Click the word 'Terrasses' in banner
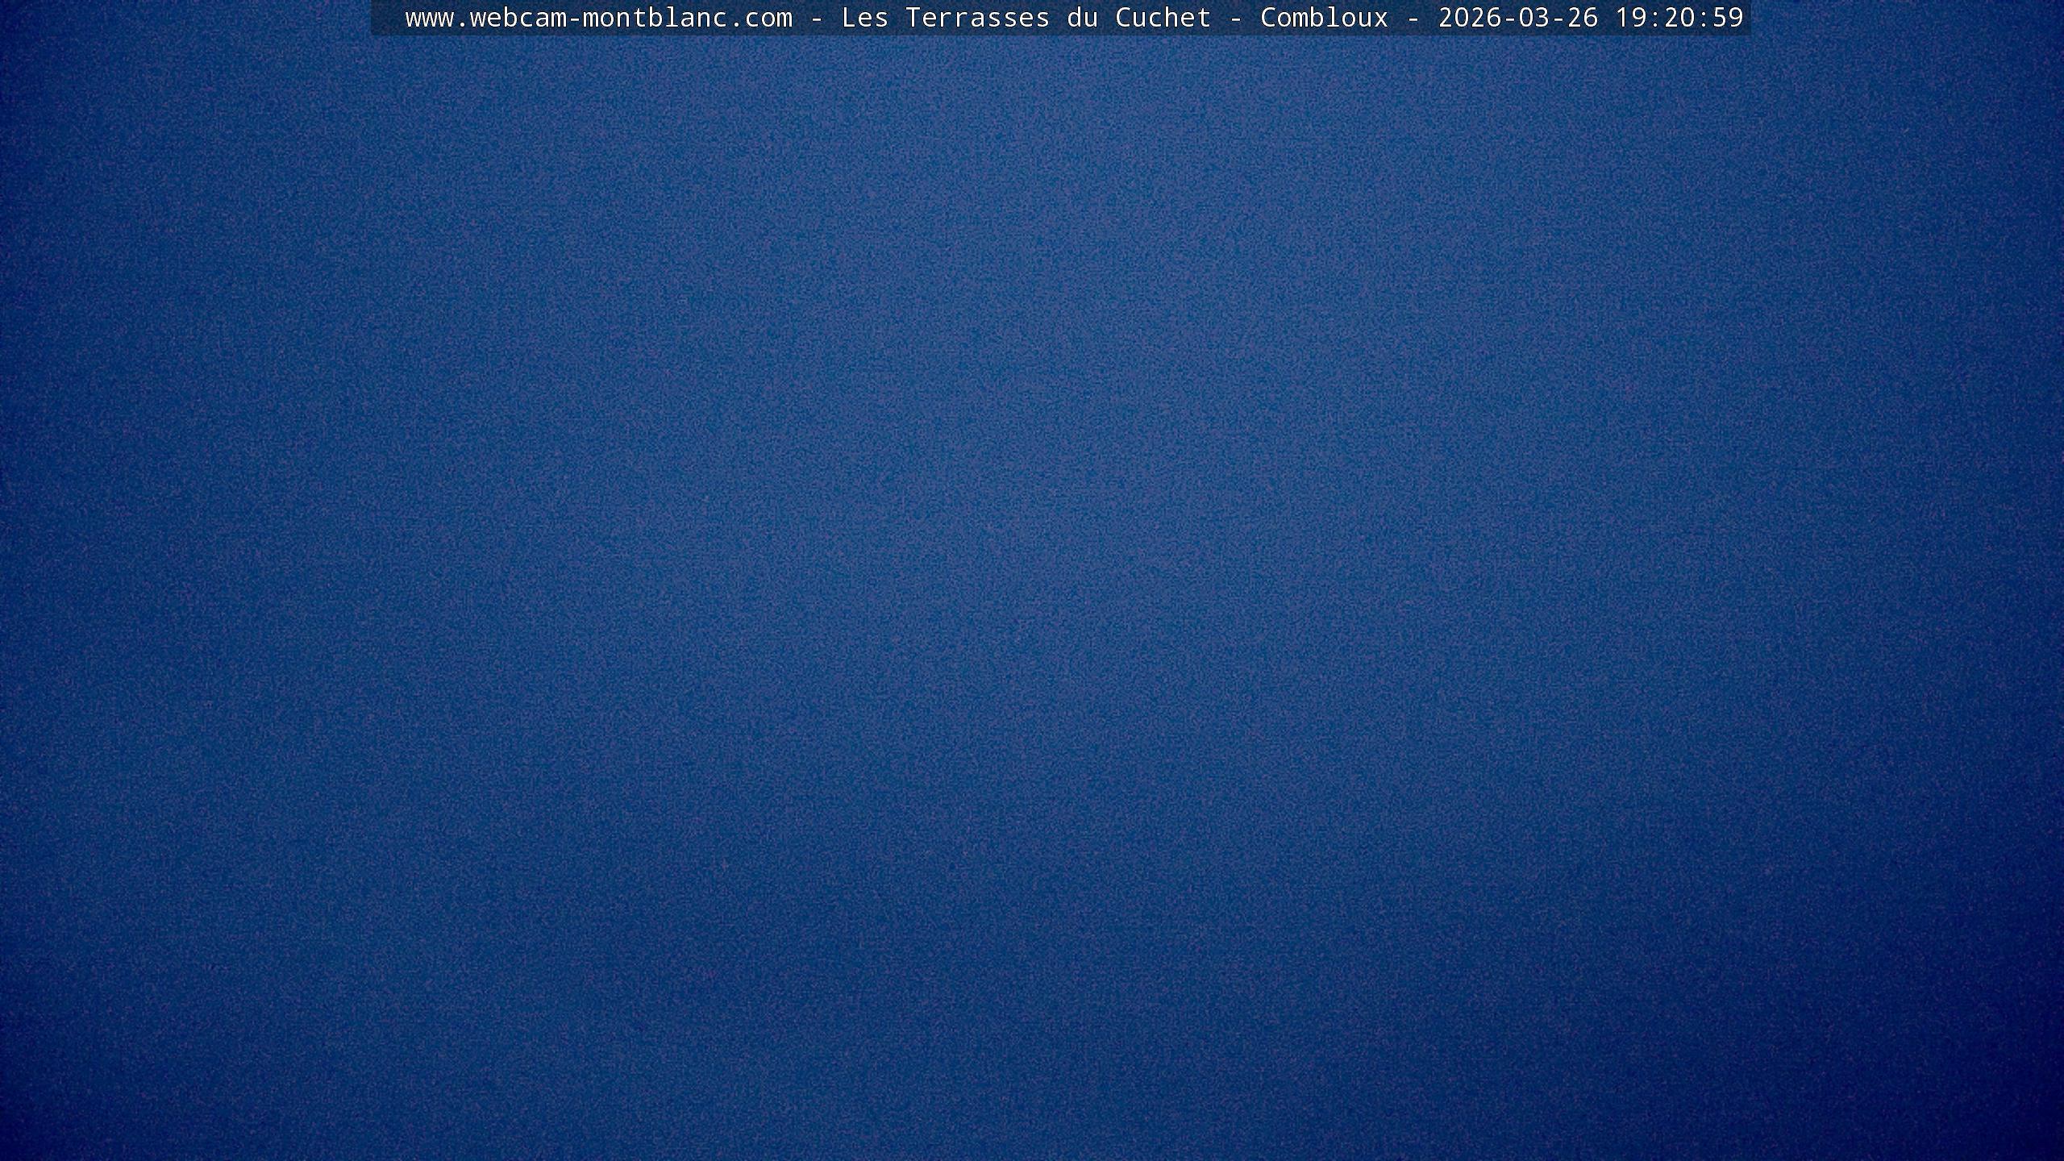Image resolution: width=2064 pixels, height=1161 pixels. pos(977,18)
